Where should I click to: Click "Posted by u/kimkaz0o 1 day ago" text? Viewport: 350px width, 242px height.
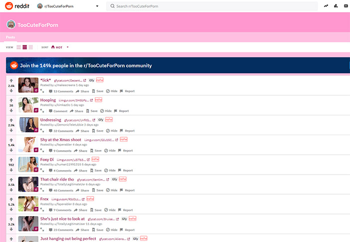point(62,105)
